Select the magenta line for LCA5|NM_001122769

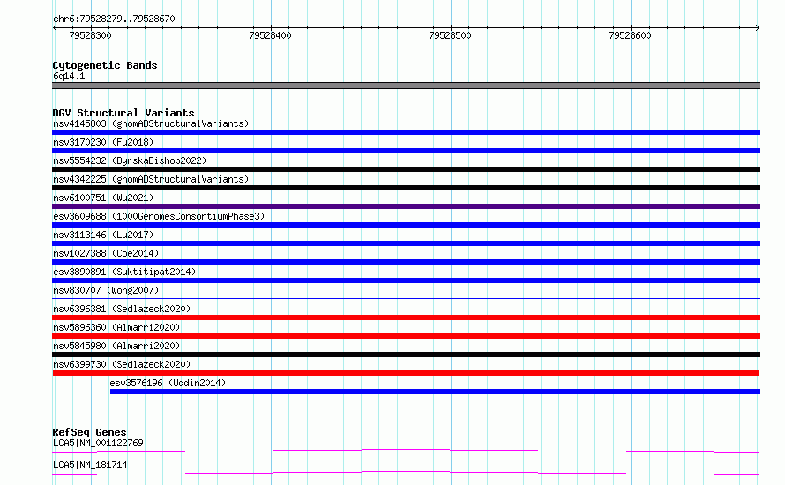pos(406,451)
